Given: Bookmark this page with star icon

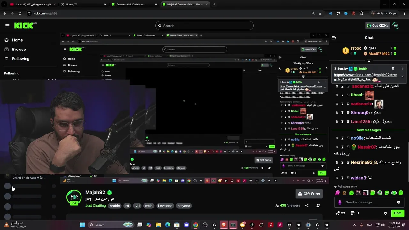Looking at the screenshot, I should (x=320, y=13).
